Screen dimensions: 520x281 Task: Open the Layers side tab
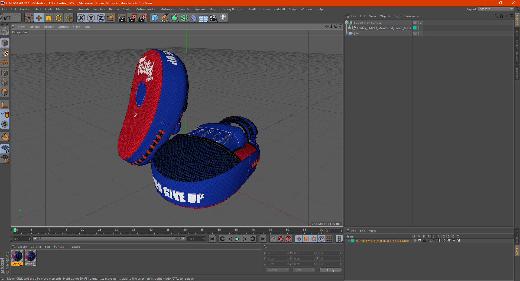point(517,250)
